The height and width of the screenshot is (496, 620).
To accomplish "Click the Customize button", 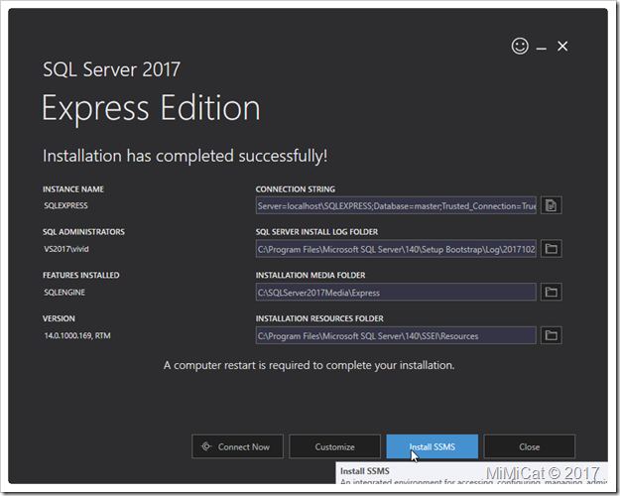I will click(x=334, y=447).
